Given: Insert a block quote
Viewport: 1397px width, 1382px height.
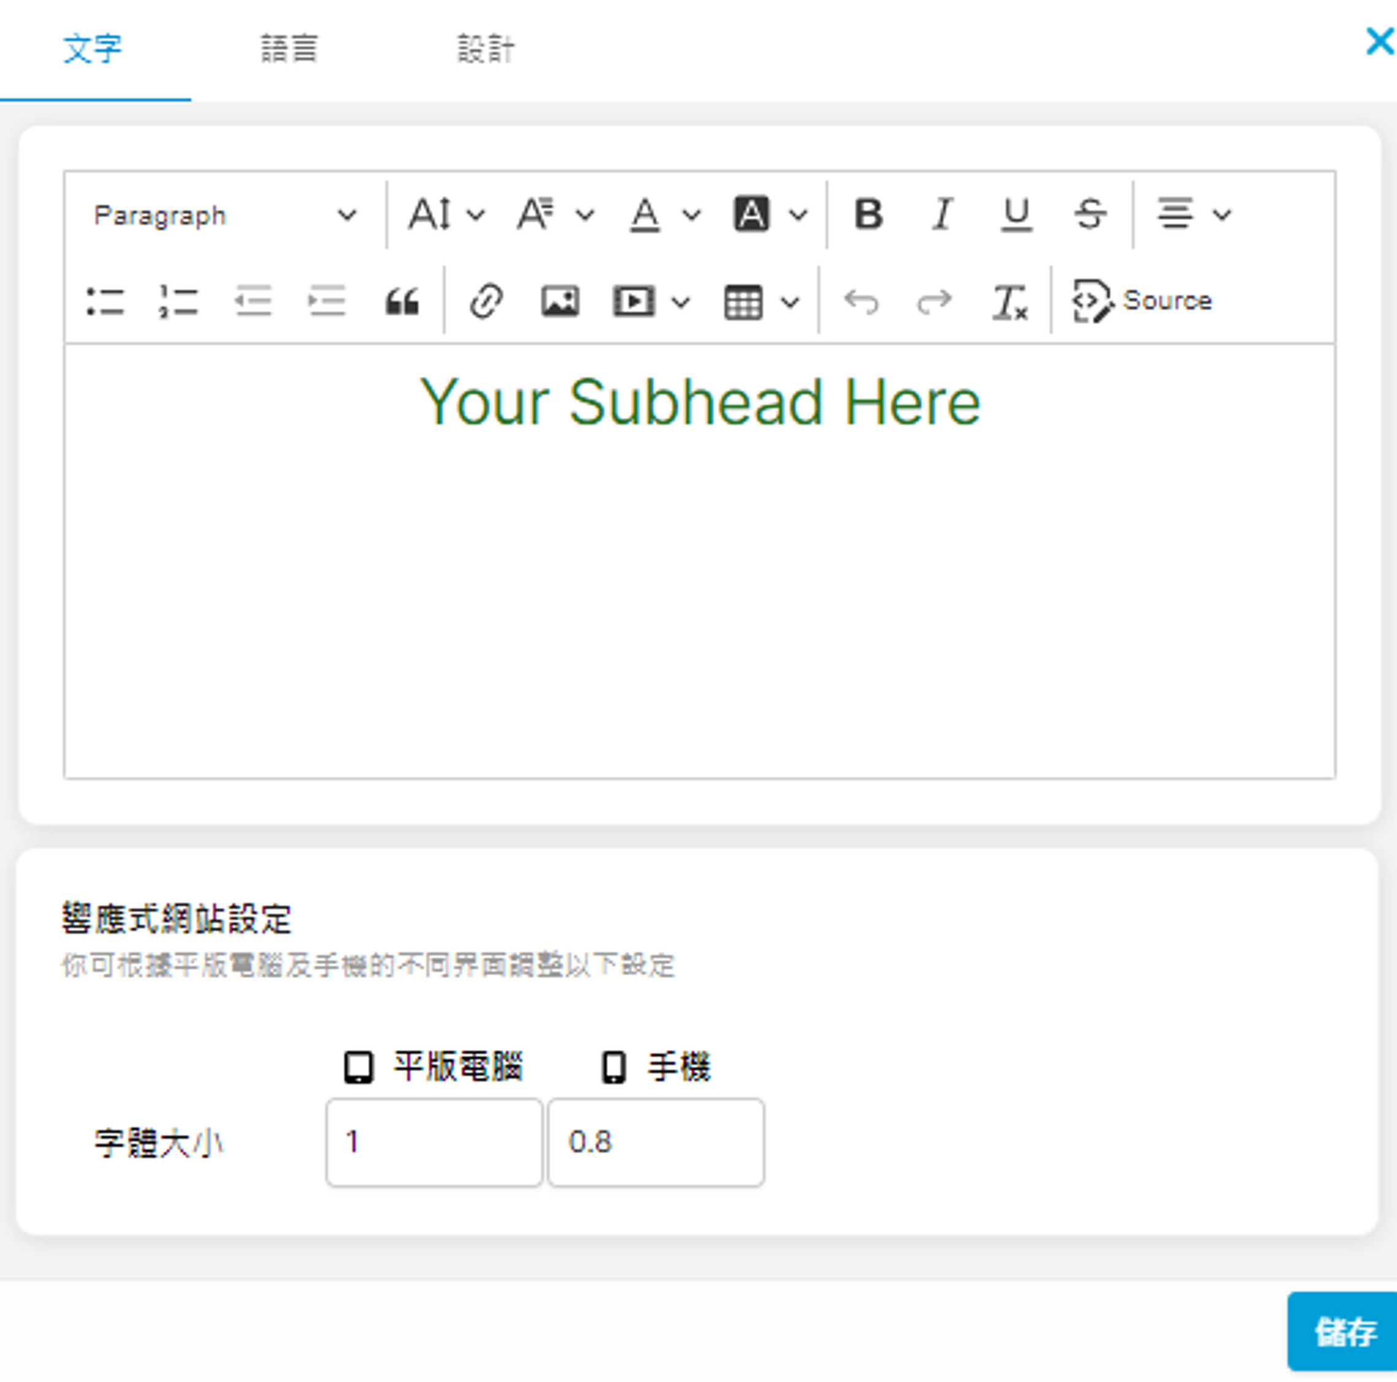Looking at the screenshot, I should 401,302.
